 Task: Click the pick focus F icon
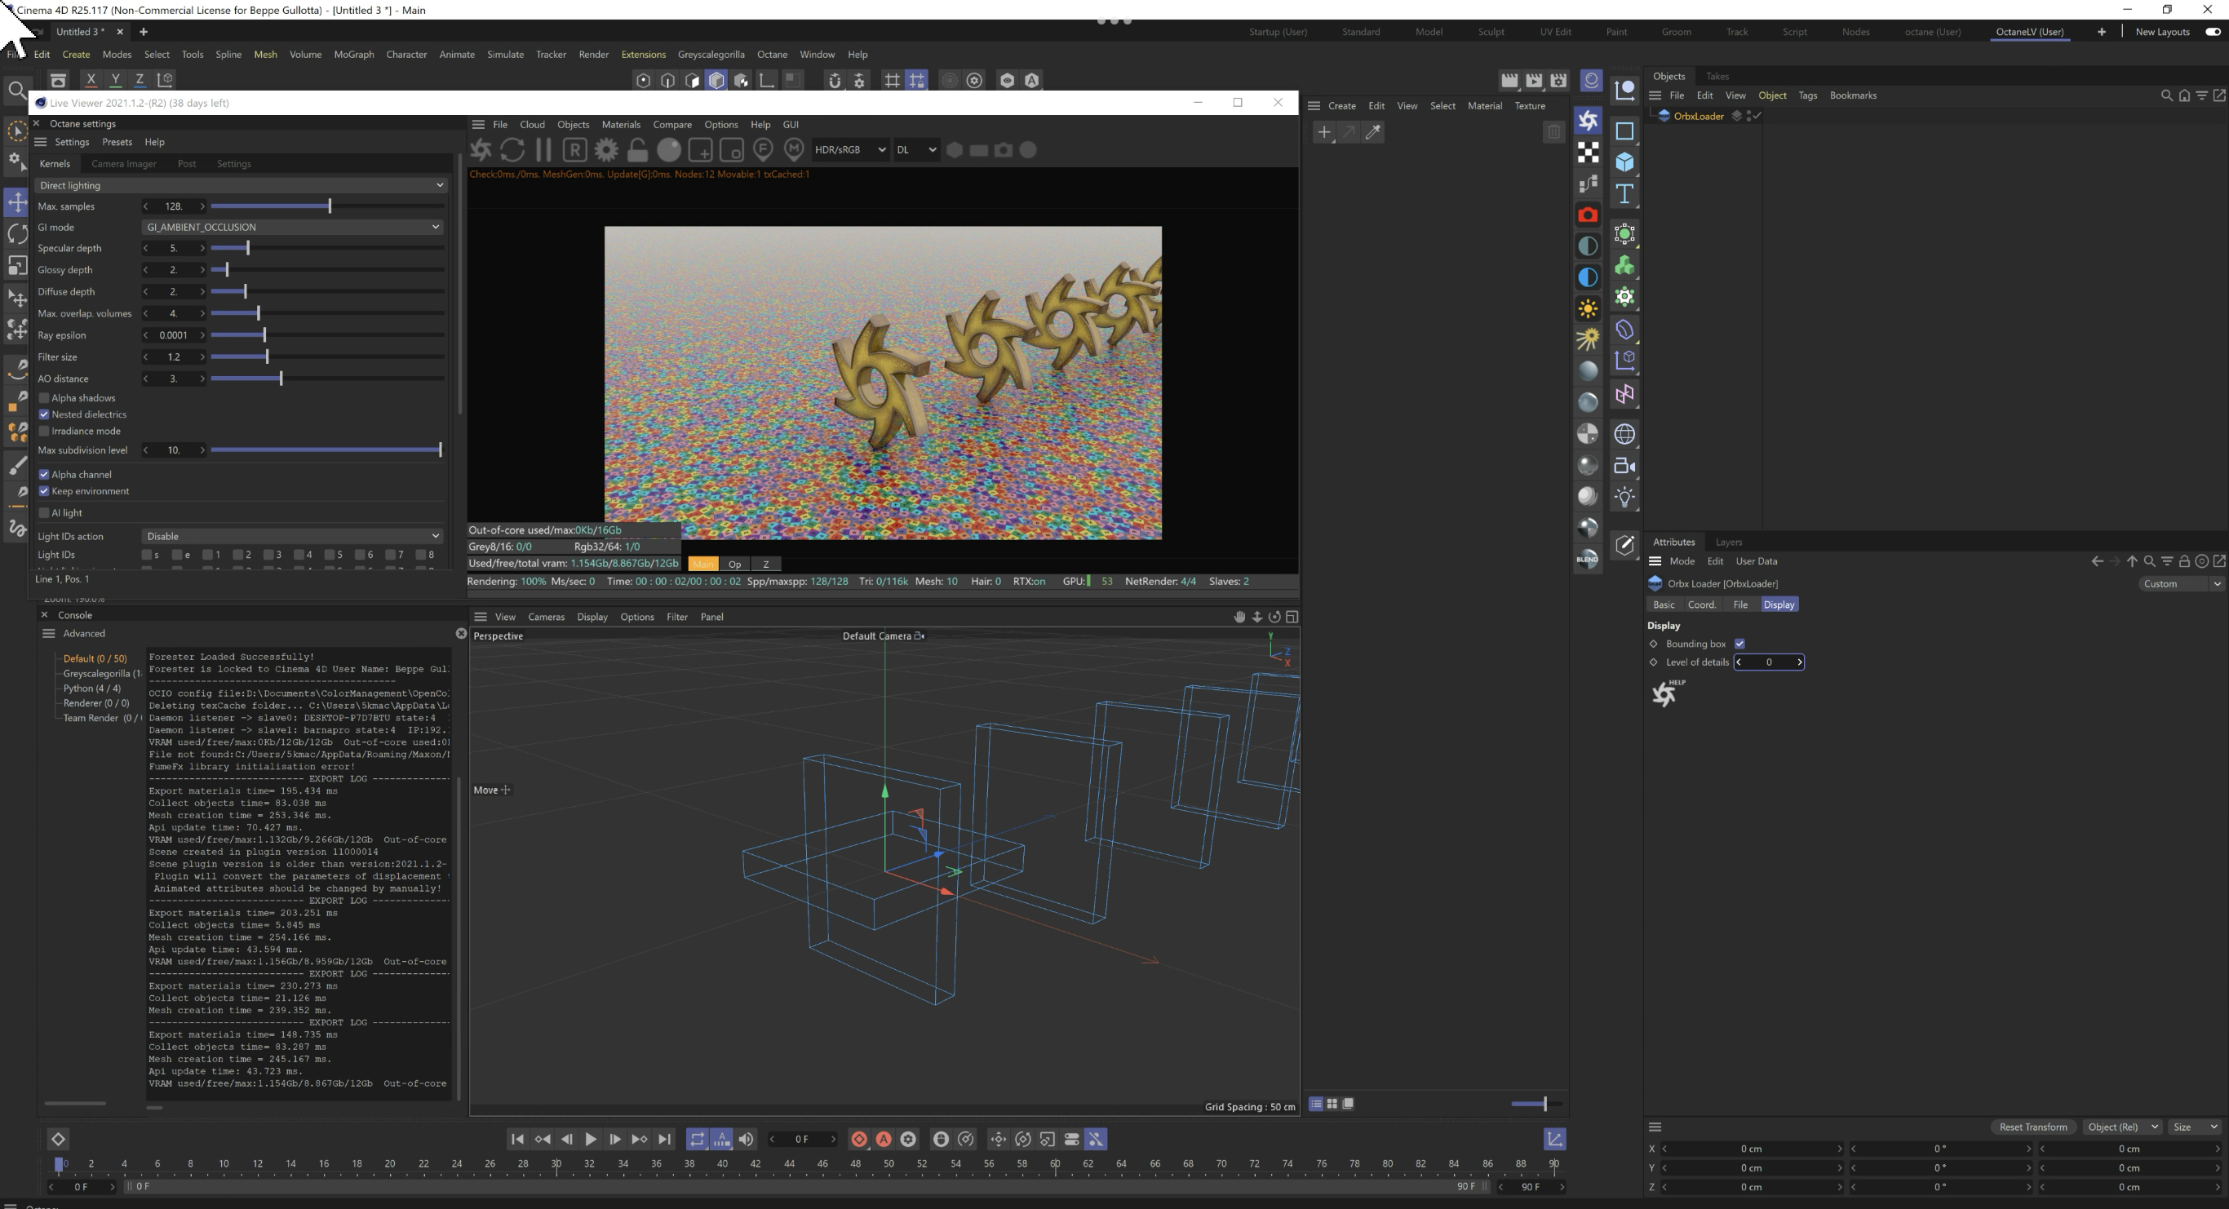tap(763, 151)
